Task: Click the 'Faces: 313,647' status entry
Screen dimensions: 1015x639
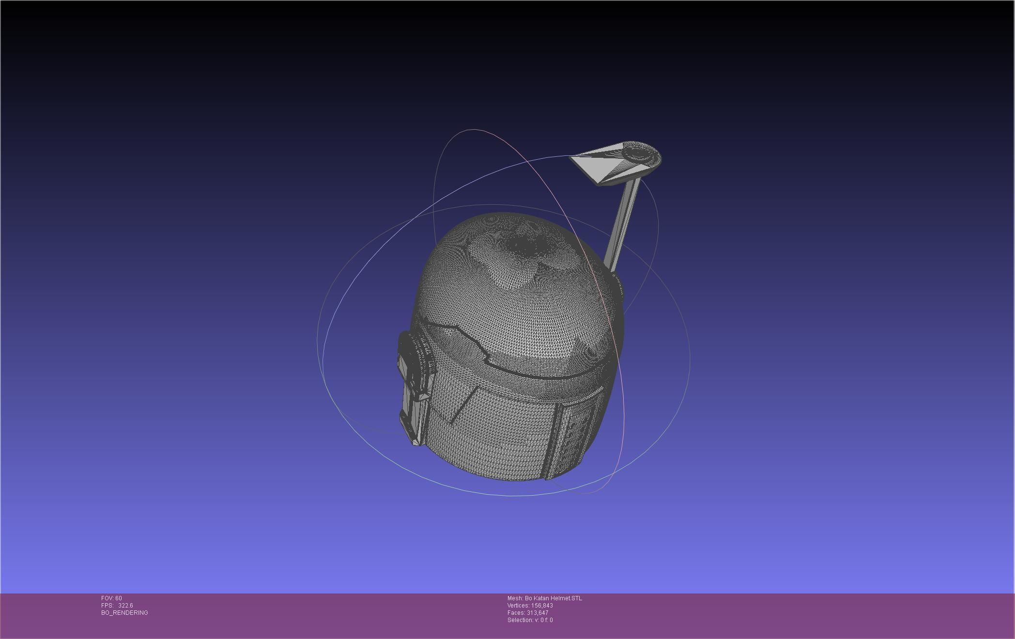Action: pos(528,613)
